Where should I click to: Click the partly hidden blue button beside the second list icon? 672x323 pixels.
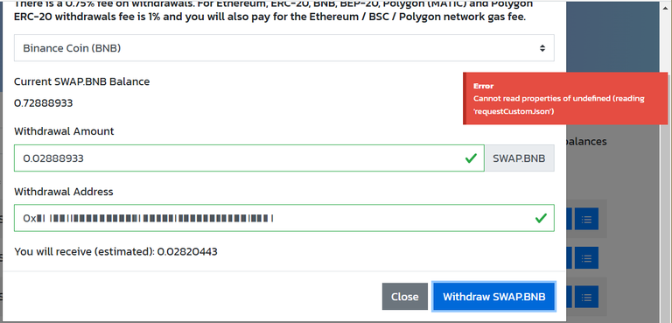click(x=569, y=258)
